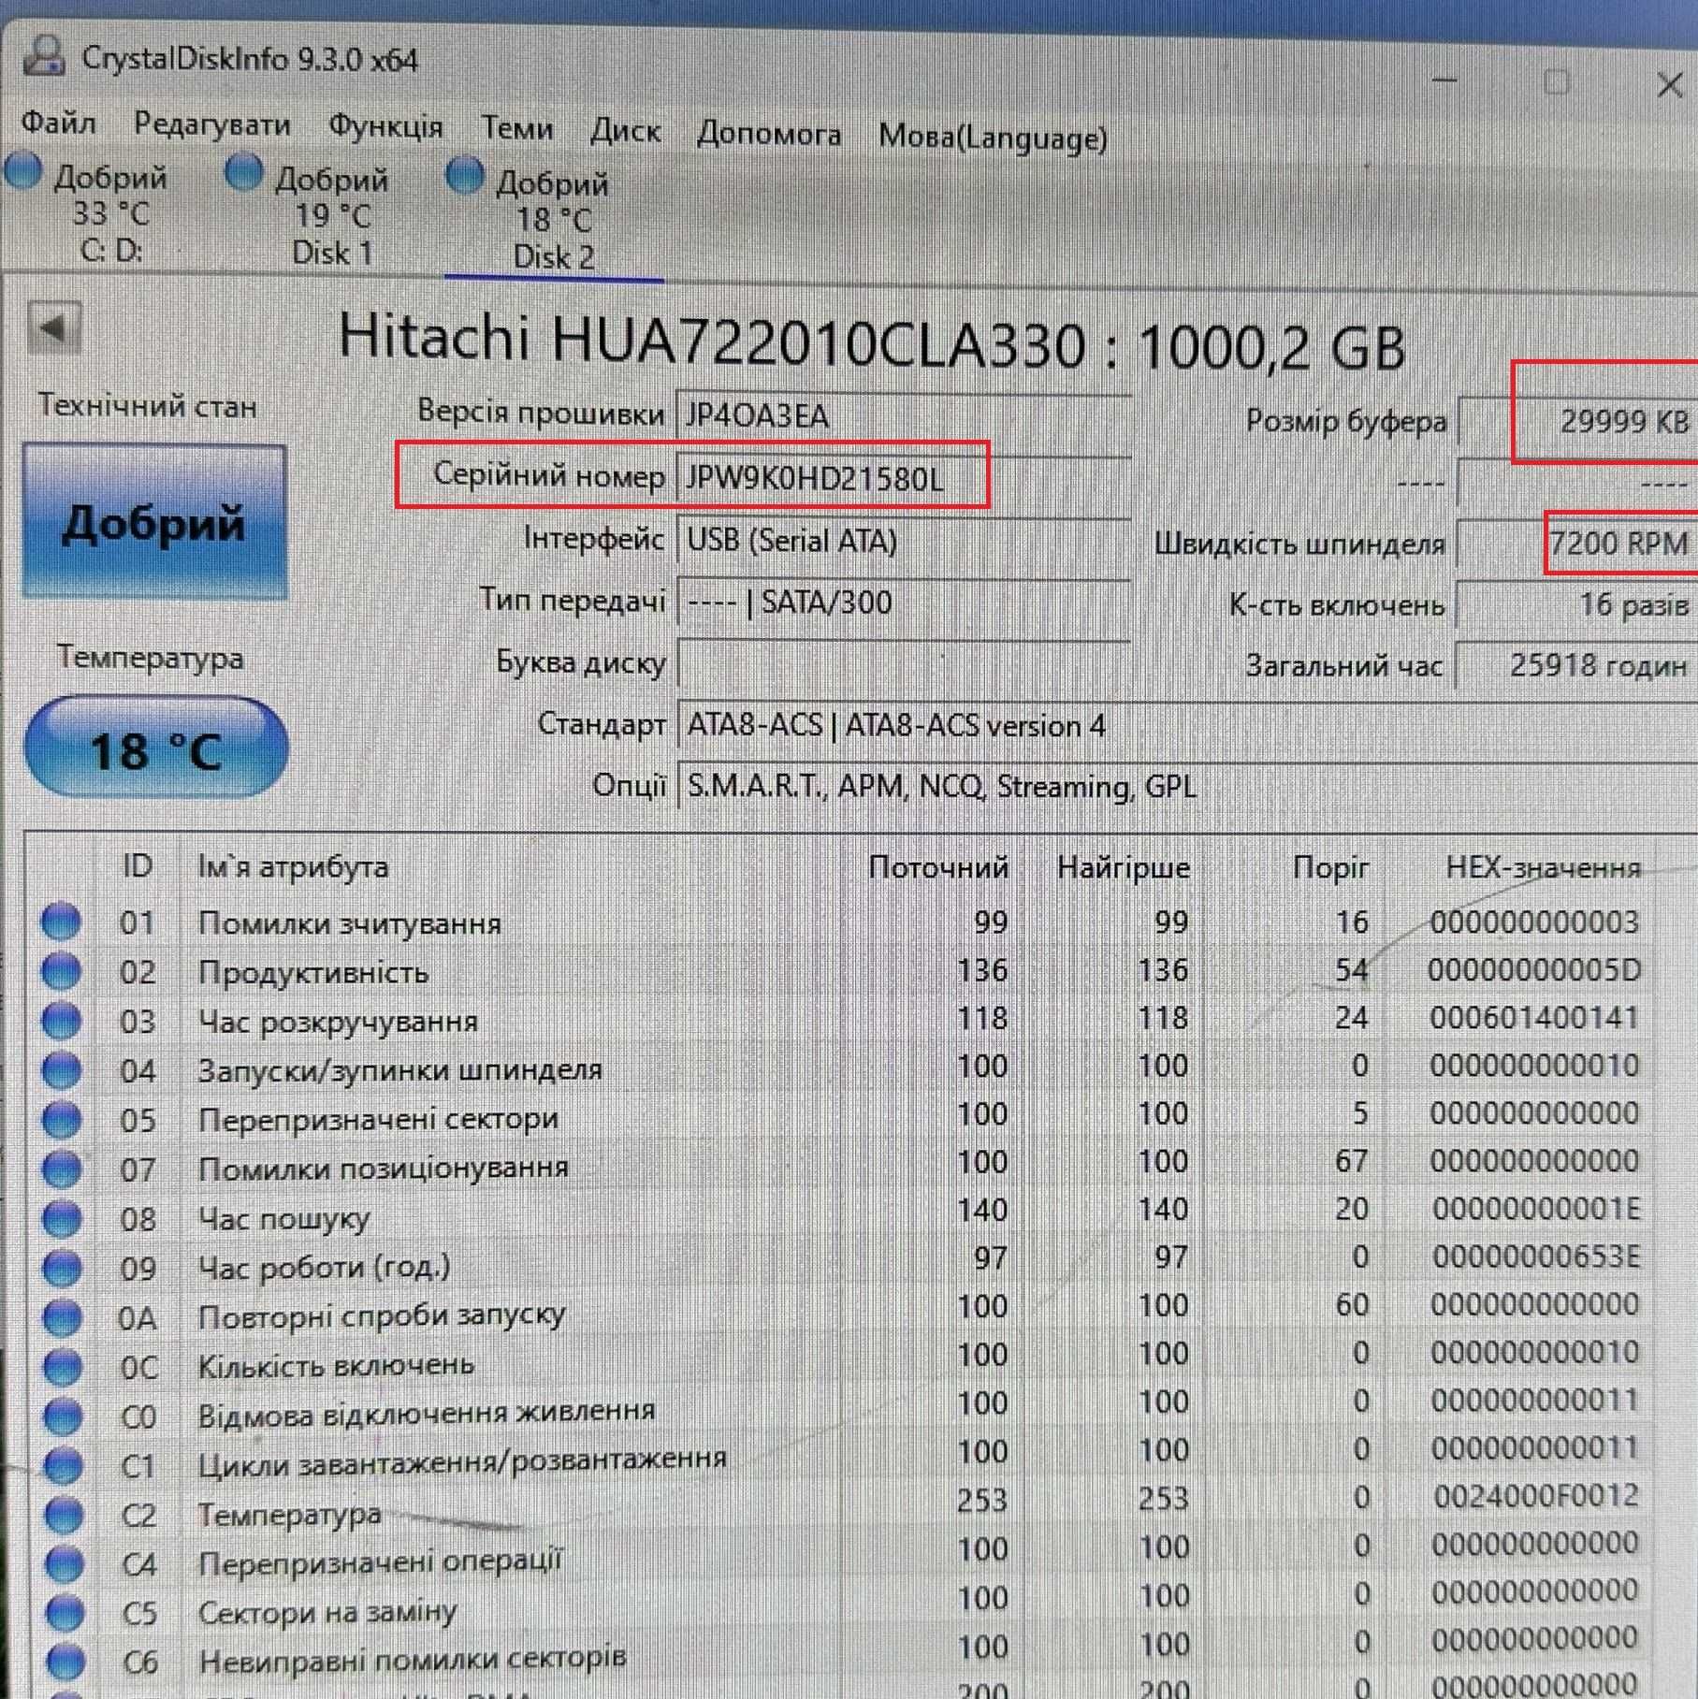Click the HEX-значення column header

[x=1544, y=868]
